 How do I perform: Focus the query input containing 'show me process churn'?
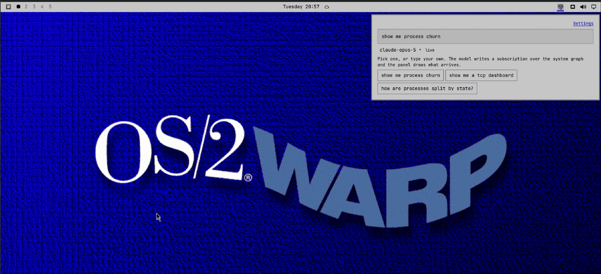click(x=485, y=36)
